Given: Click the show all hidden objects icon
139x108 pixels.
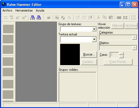Looking at the screenshot, I should click(x=90, y=18).
